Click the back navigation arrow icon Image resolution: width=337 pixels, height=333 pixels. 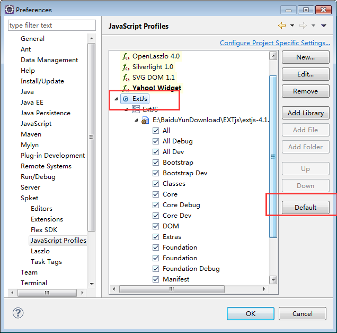(282, 25)
